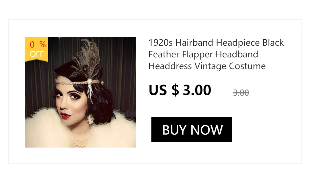Click the word Black in the product title
The width and height of the screenshot is (309, 179).
point(273,43)
